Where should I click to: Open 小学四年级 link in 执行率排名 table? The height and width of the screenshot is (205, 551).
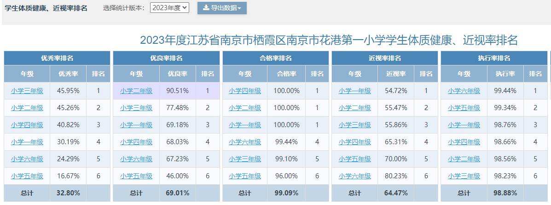464,142
